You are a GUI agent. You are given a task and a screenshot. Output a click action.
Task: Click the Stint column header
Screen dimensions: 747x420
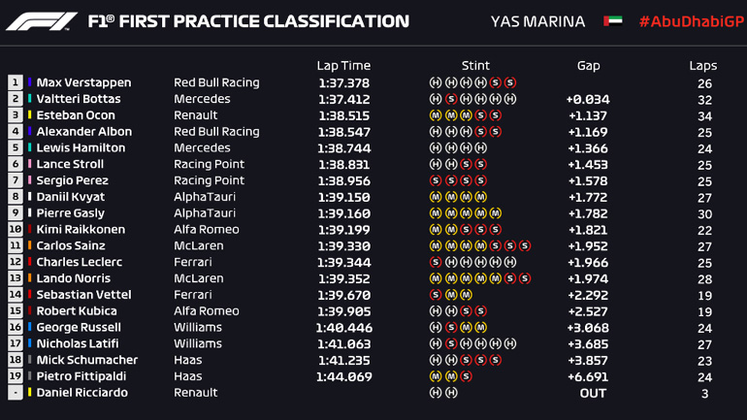475,66
